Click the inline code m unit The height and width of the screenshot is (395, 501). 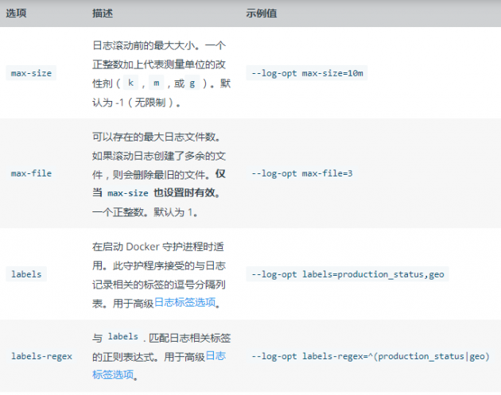coord(156,83)
